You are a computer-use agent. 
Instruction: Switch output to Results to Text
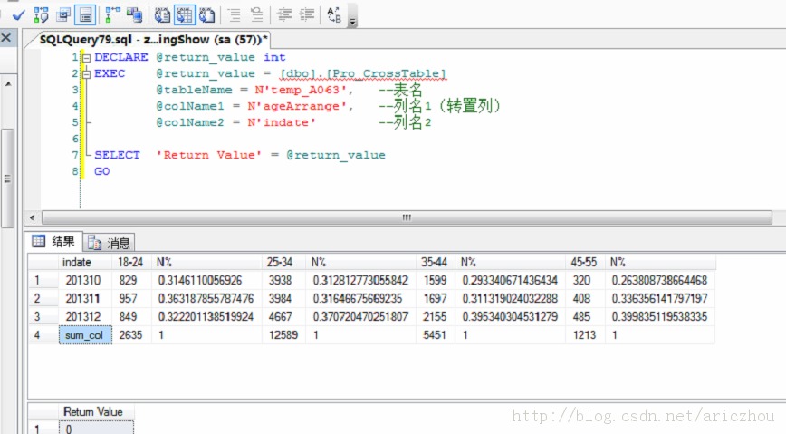coord(162,15)
